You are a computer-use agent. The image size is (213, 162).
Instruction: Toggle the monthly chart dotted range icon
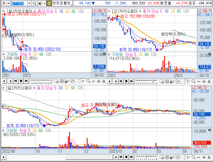[x=78, y=81]
